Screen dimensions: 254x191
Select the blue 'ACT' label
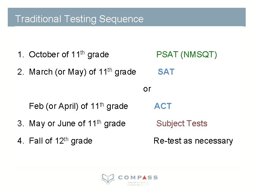163,106
